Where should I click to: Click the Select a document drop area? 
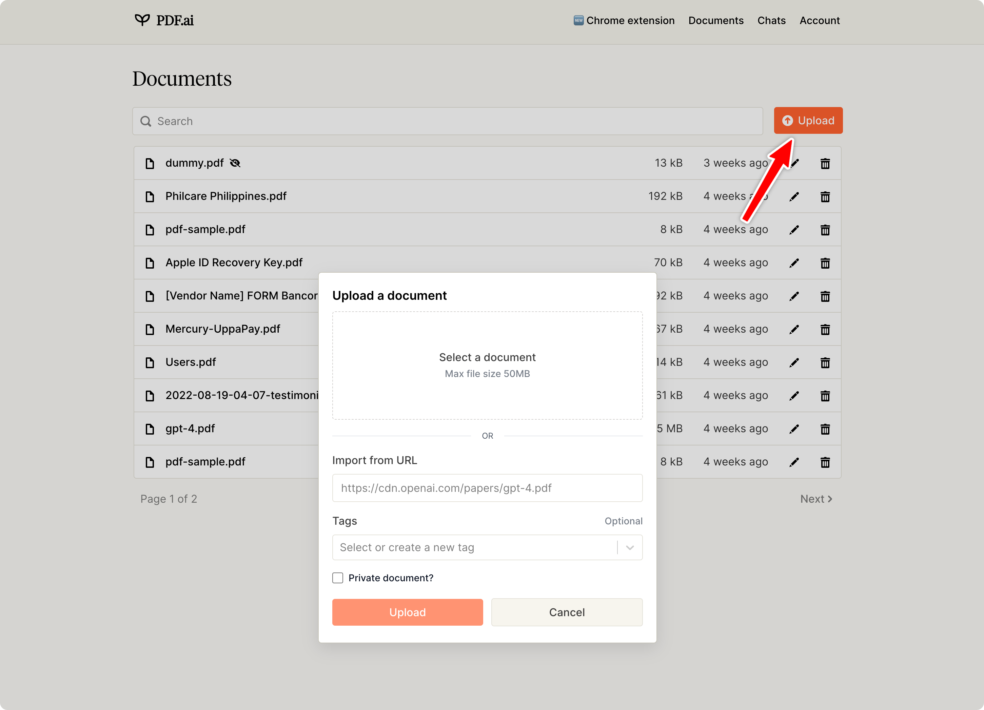pyautogui.click(x=487, y=365)
